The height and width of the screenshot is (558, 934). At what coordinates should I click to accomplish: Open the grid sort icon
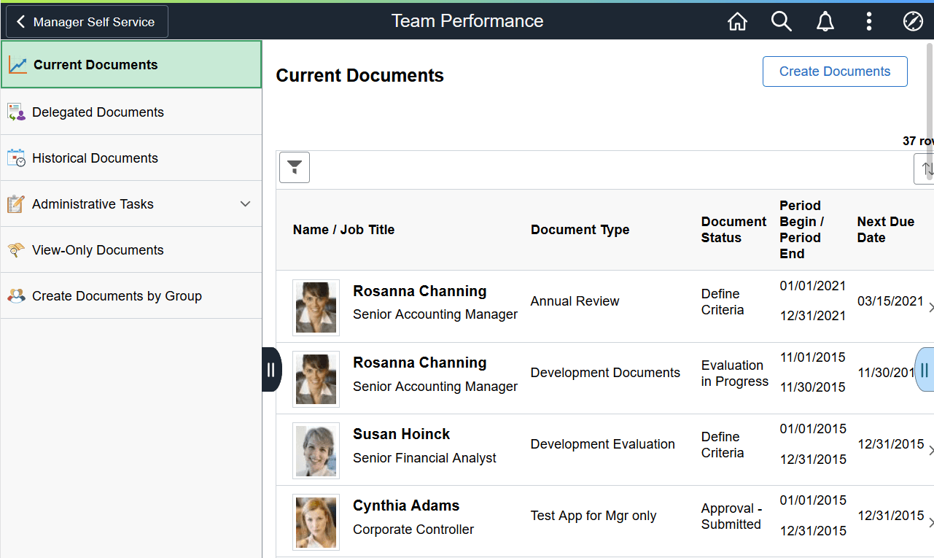point(927,167)
